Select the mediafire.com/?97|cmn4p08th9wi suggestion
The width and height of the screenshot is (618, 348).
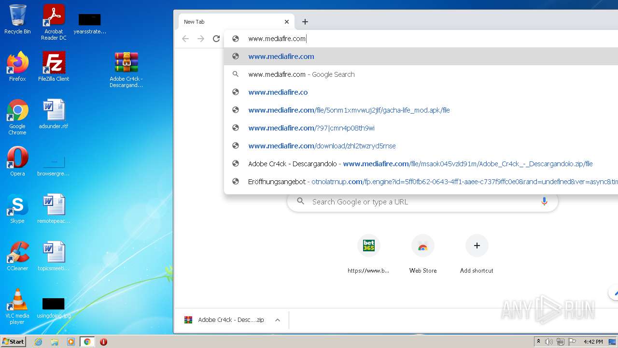click(421, 128)
